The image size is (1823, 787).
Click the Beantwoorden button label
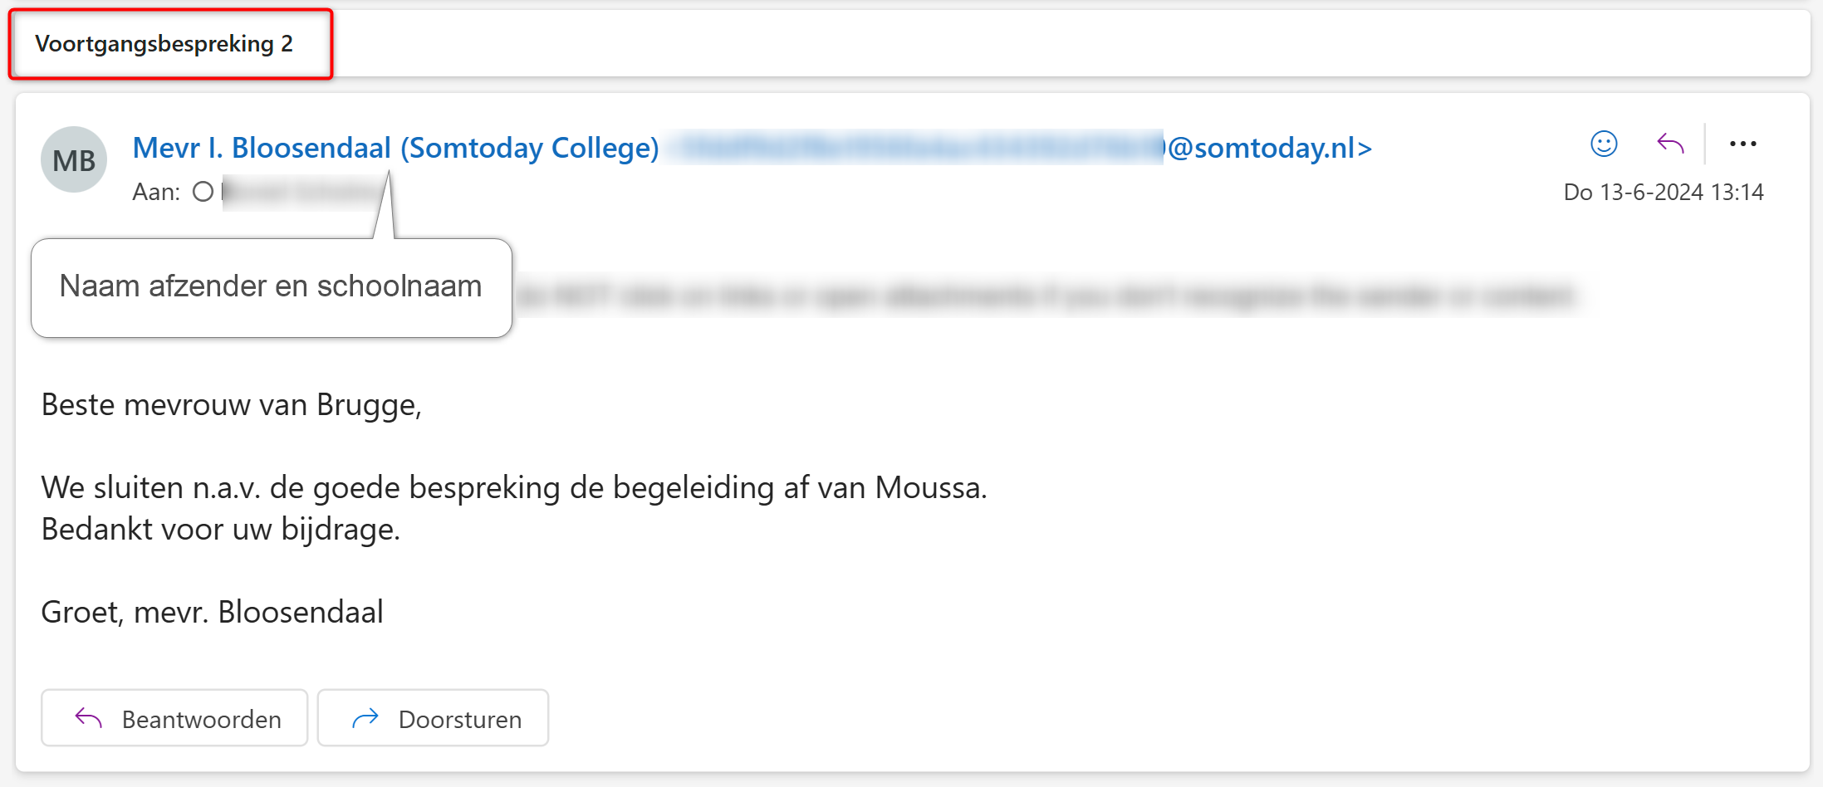[202, 719]
